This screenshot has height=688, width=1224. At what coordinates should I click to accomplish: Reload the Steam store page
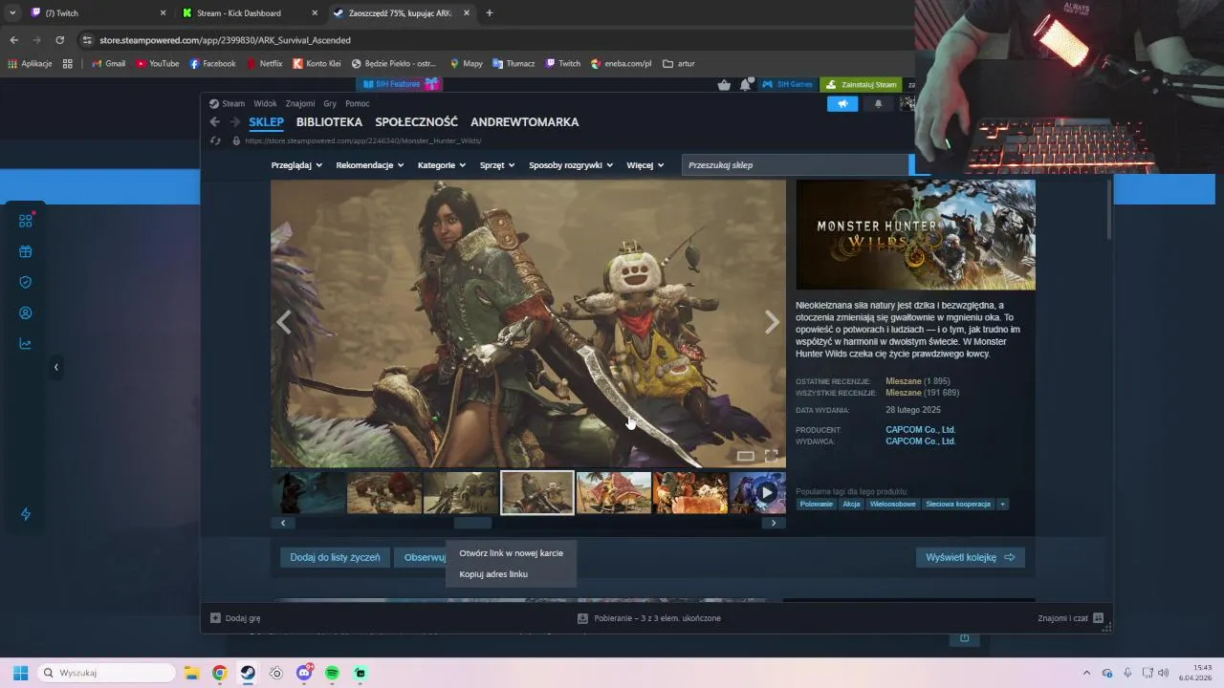[x=215, y=140]
